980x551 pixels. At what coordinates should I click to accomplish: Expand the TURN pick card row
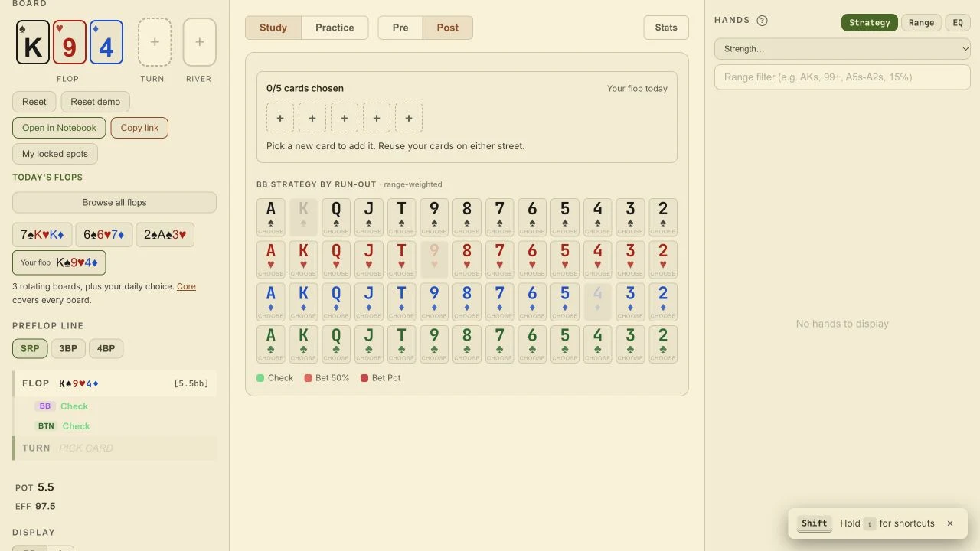click(115, 448)
